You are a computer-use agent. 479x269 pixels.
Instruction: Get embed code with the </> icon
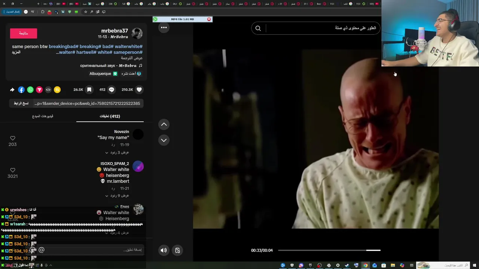(48, 90)
